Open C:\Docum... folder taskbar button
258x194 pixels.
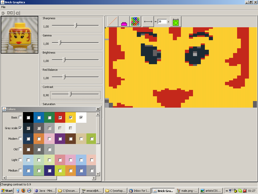pyautogui.click(x=68, y=191)
